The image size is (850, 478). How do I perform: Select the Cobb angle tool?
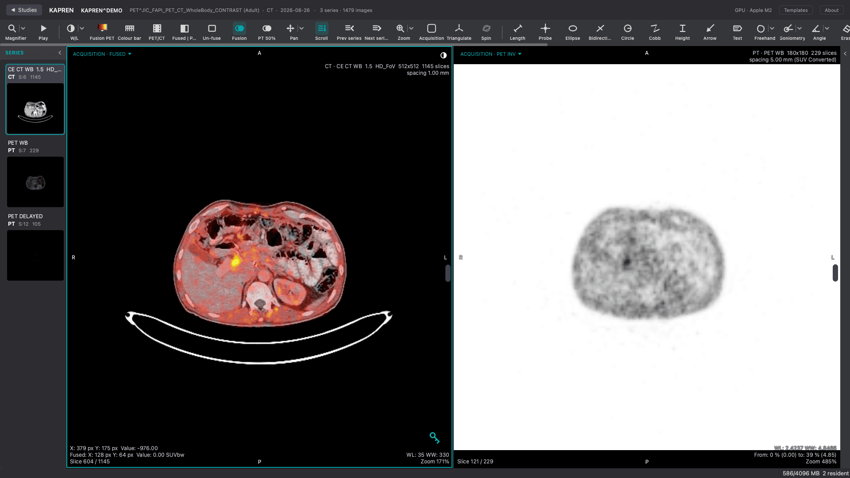click(x=655, y=32)
